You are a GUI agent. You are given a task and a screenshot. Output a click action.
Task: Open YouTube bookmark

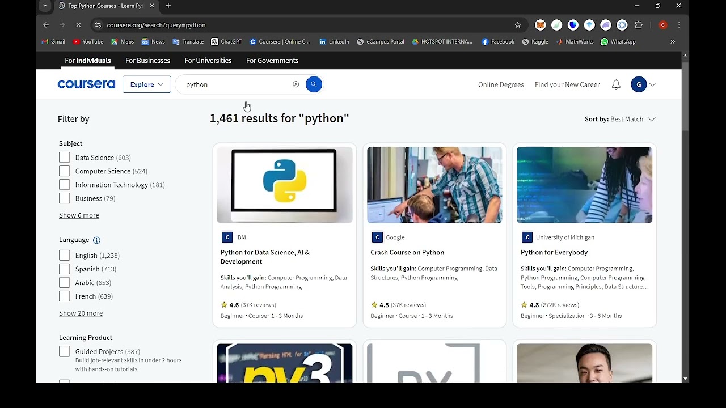[88, 41]
